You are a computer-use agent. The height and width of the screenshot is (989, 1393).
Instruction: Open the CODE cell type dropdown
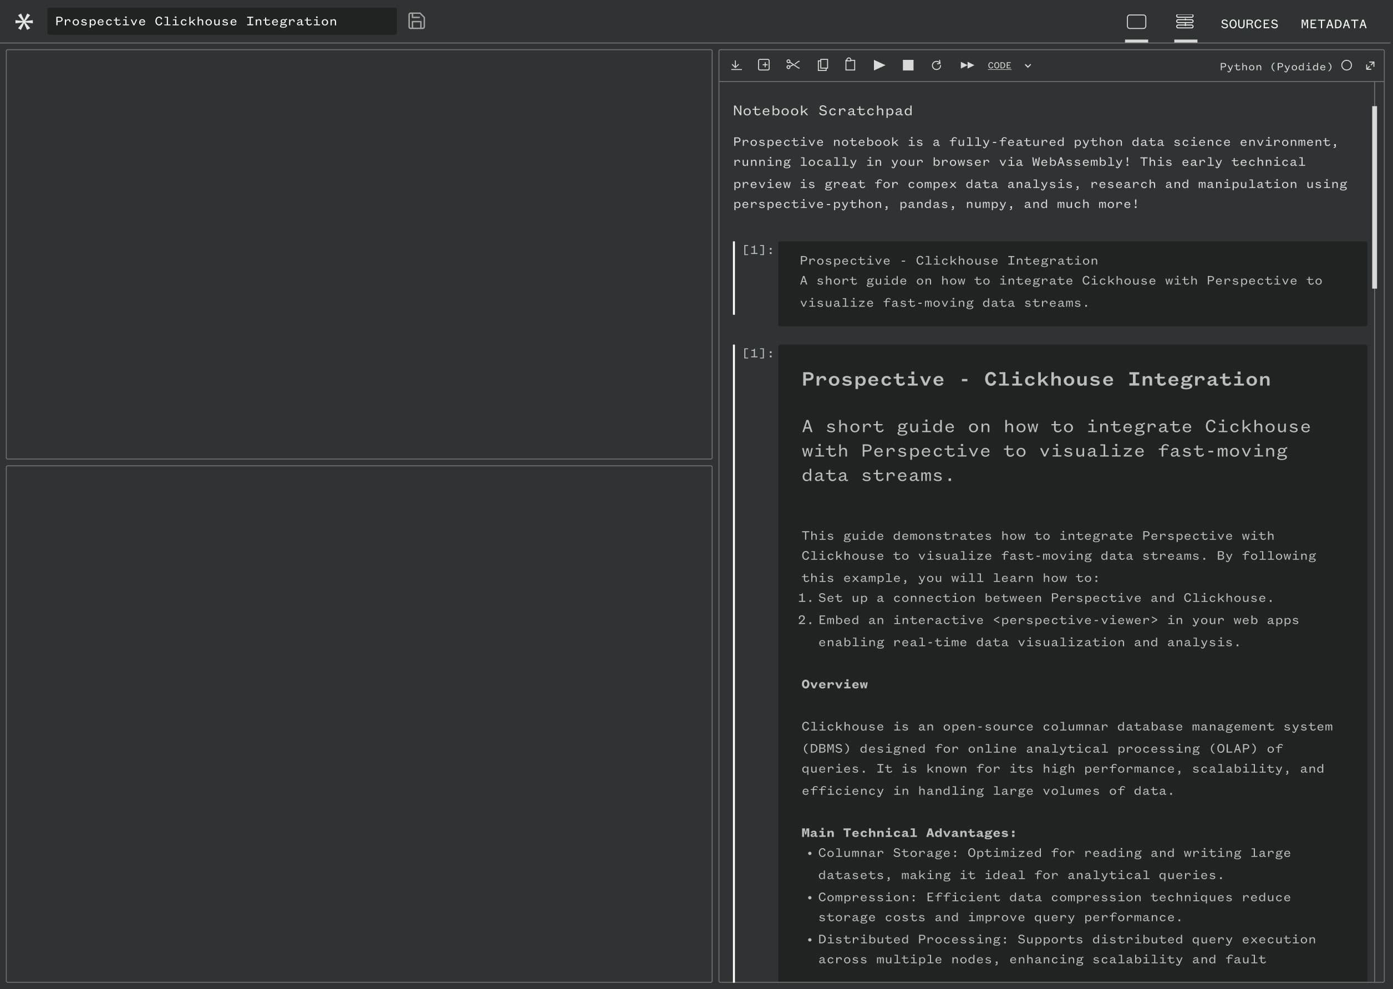pos(999,66)
